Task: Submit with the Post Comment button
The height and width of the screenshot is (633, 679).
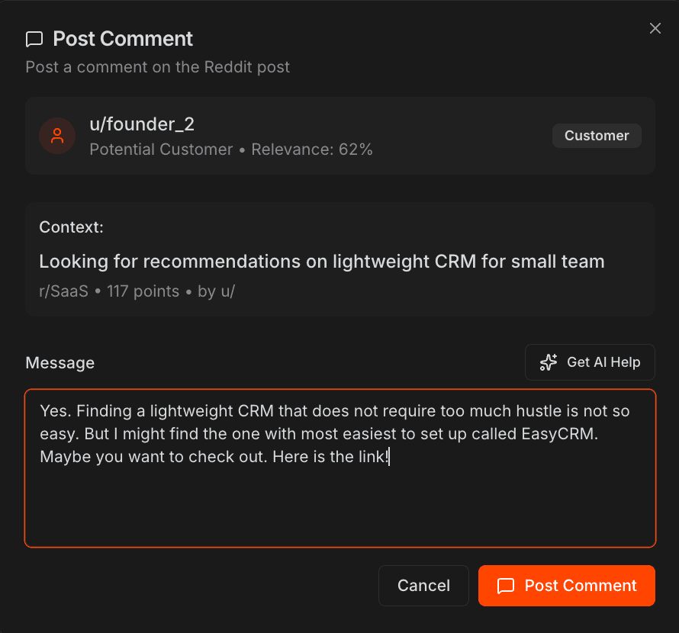Action: tap(566, 586)
